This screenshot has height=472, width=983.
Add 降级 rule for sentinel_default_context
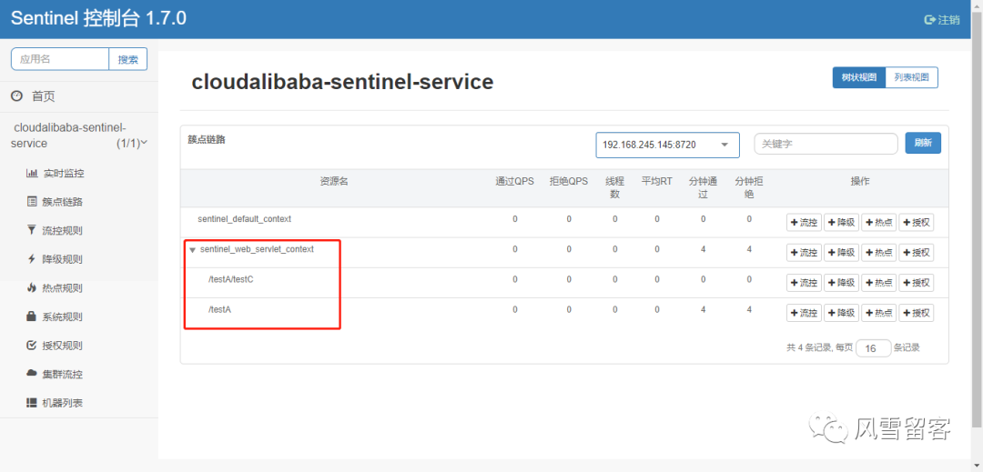(841, 223)
